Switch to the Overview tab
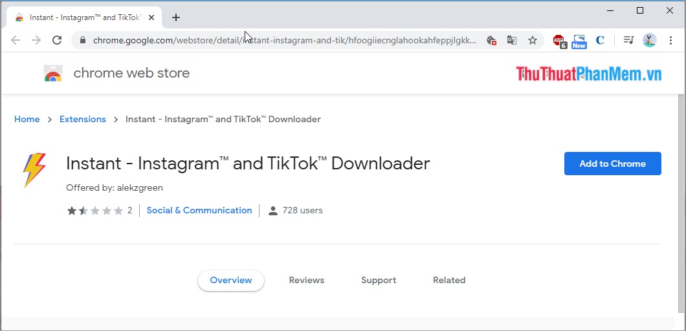 coord(231,281)
